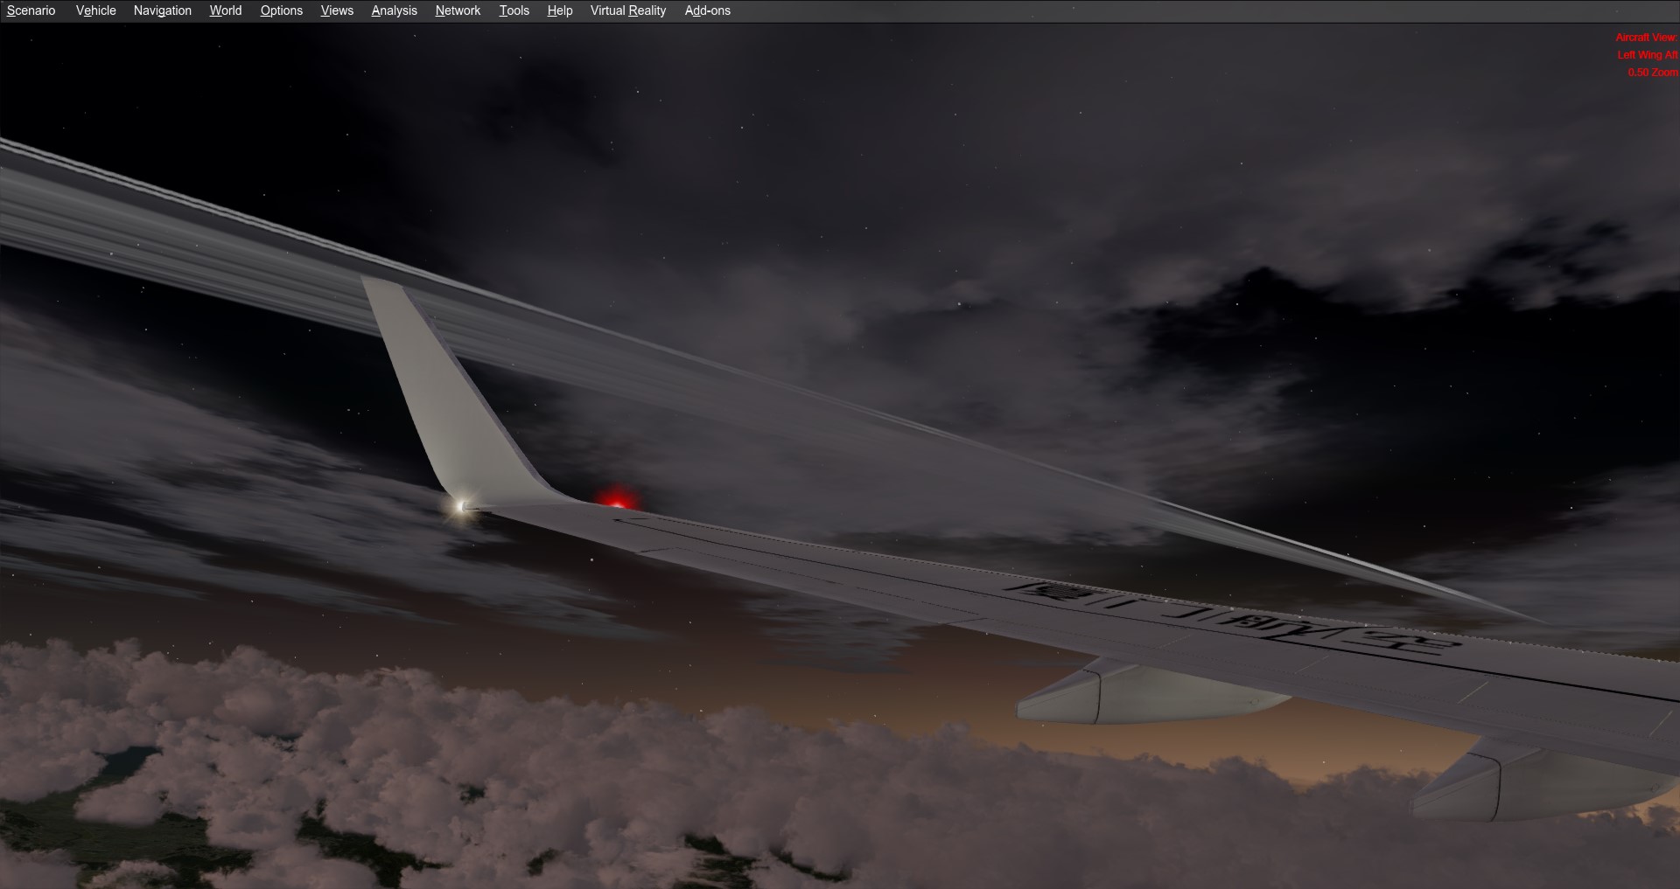Open the Options menu

[x=280, y=10]
